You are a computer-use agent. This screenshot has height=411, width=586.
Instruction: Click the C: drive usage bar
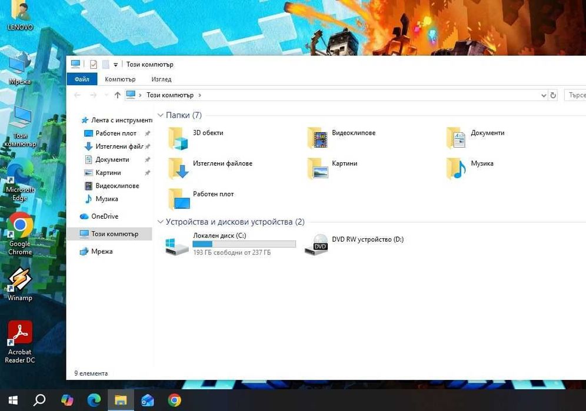point(244,244)
